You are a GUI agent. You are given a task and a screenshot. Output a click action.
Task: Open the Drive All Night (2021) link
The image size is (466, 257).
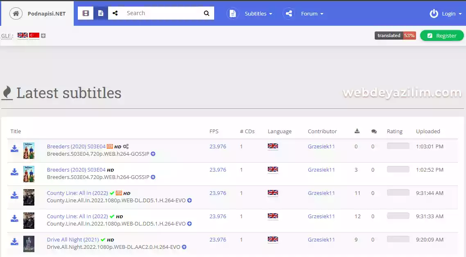pos(73,239)
